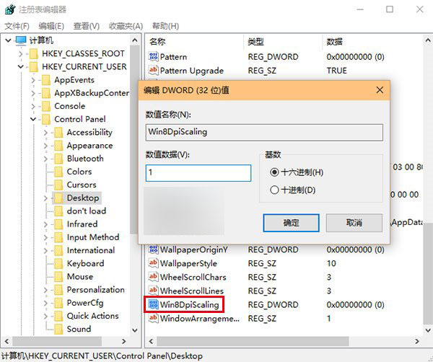Confirm with the 确定 button
This screenshot has height=362, width=433.
(x=291, y=223)
